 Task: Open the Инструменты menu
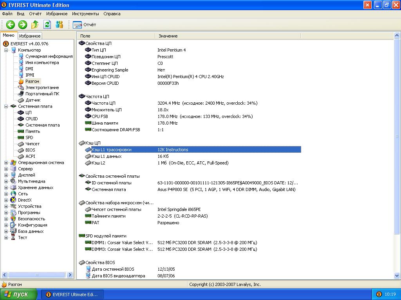click(x=85, y=14)
